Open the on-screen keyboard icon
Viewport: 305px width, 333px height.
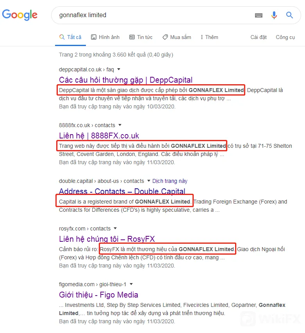[x=259, y=15]
